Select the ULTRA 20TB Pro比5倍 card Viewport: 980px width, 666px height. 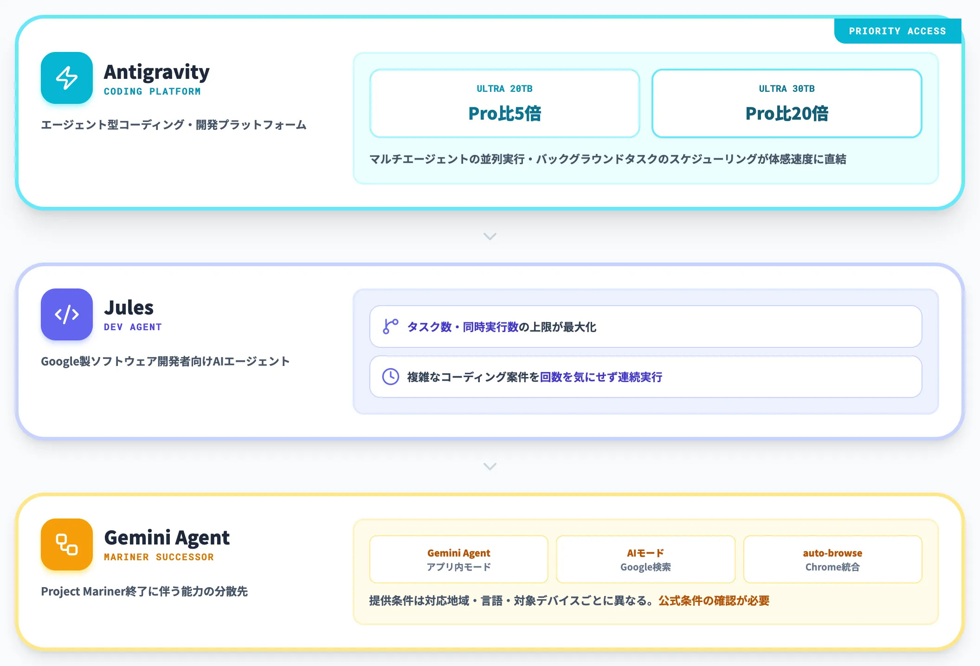coord(504,103)
